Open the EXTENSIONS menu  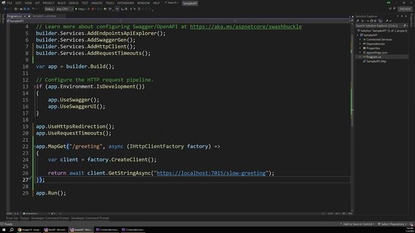click(125, 3)
